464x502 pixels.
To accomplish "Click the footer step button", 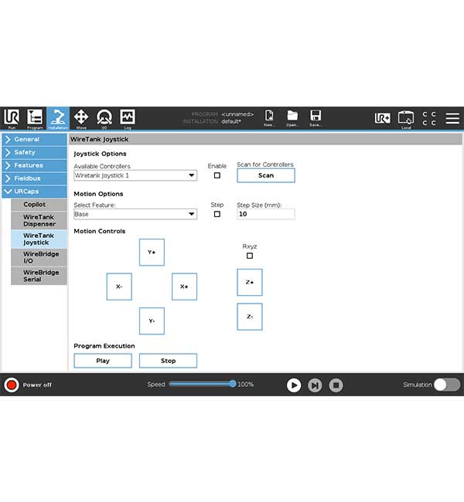I will 315,385.
